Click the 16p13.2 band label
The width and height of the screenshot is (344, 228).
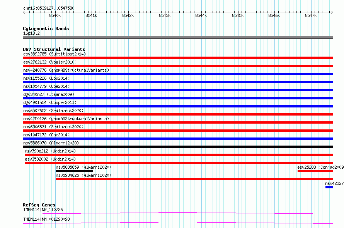[x=31, y=33]
